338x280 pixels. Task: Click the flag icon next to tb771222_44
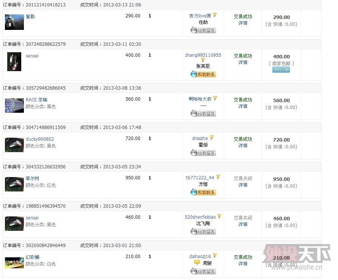218,177
